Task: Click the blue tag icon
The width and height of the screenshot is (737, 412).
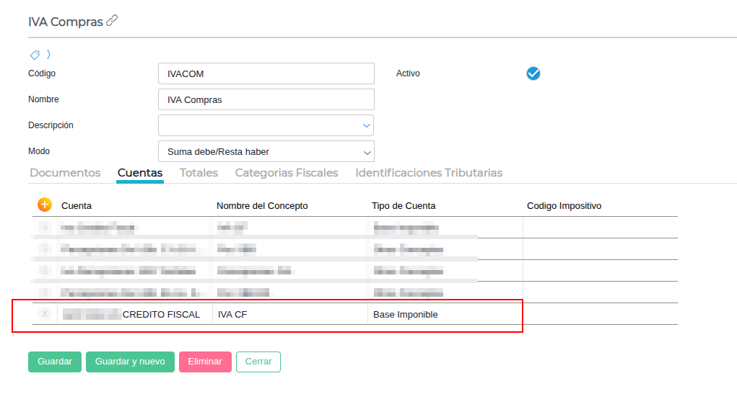Action: click(x=34, y=55)
